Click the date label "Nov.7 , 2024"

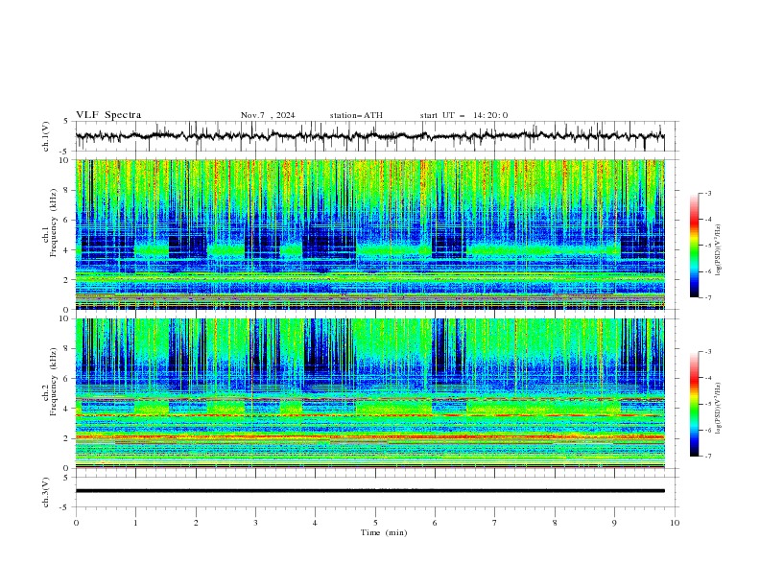[x=268, y=115]
